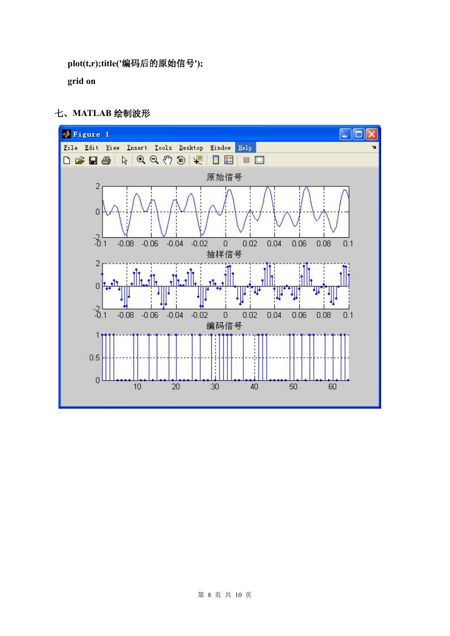Image resolution: width=450 pixels, height=636 pixels.
Task: Click the Hide Plot Tools icon
Action: pos(246,161)
